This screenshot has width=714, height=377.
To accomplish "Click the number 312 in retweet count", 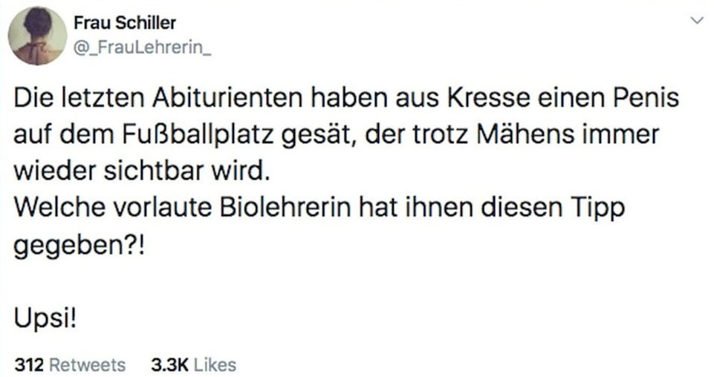I will coord(30,364).
